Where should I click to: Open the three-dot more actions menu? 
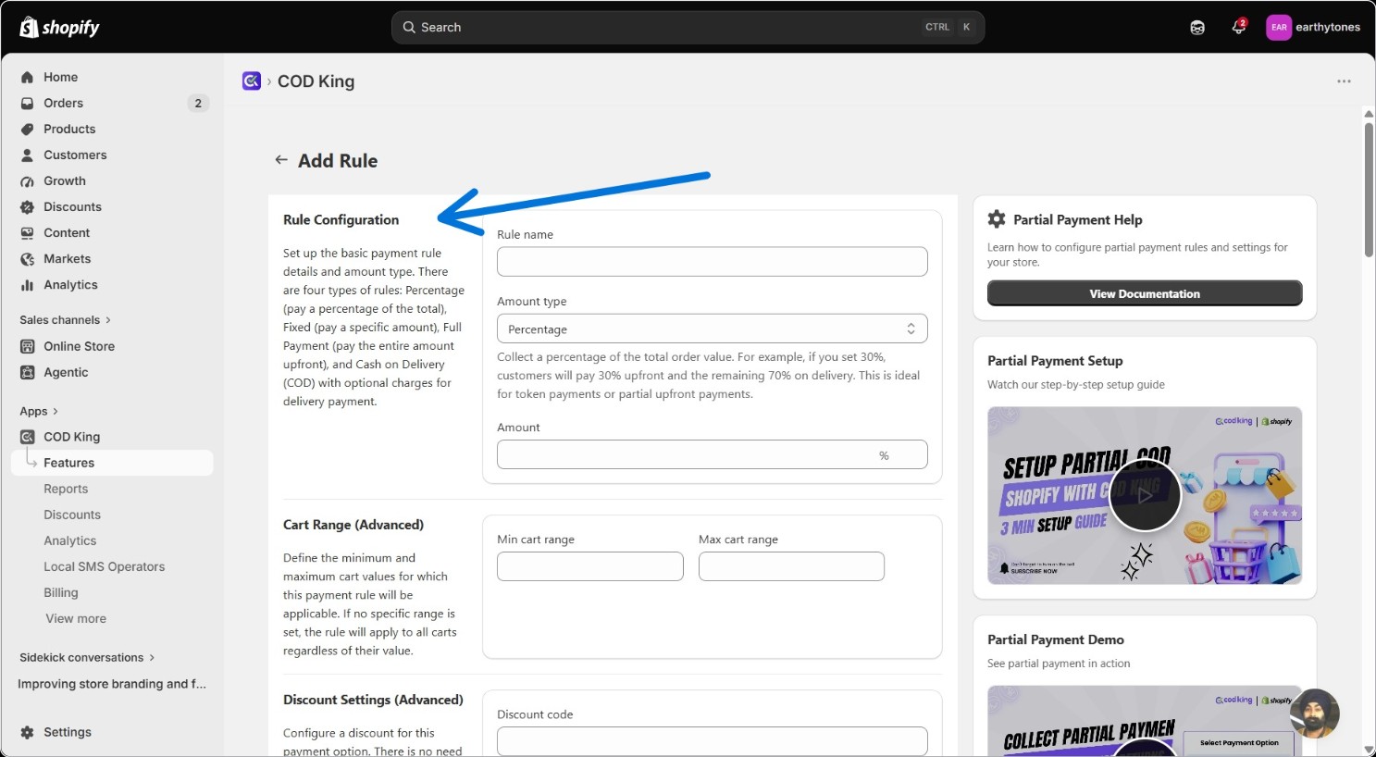(1344, 81)
